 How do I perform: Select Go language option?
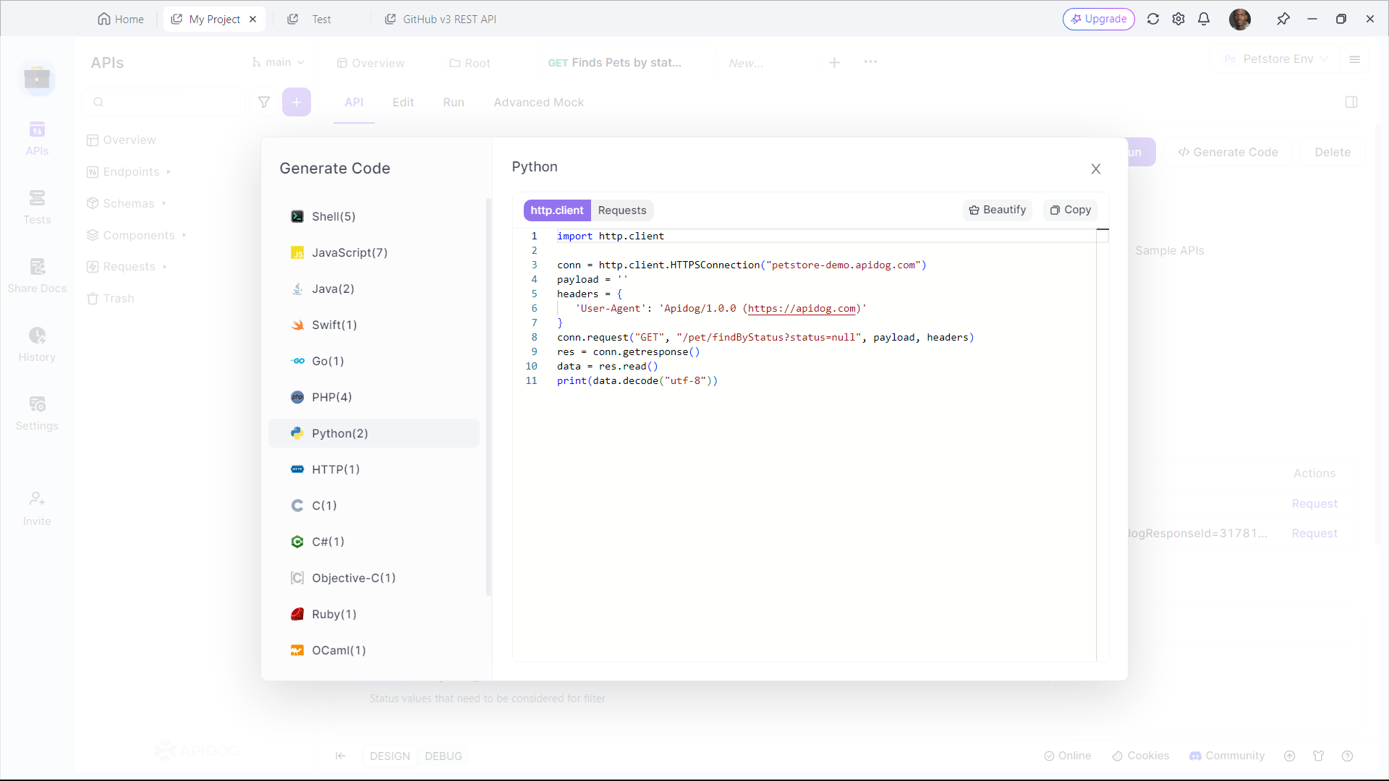tap(373, 361)
